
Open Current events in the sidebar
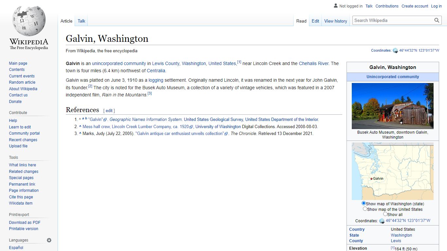(22, 76)
